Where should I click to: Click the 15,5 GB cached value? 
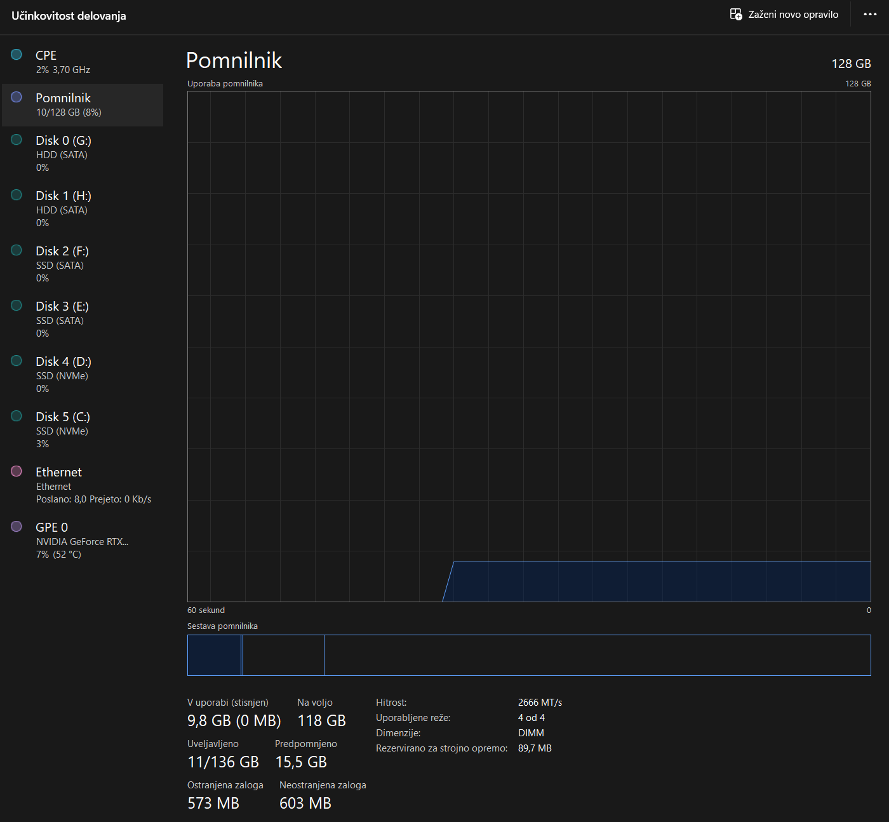coord(301,762)
